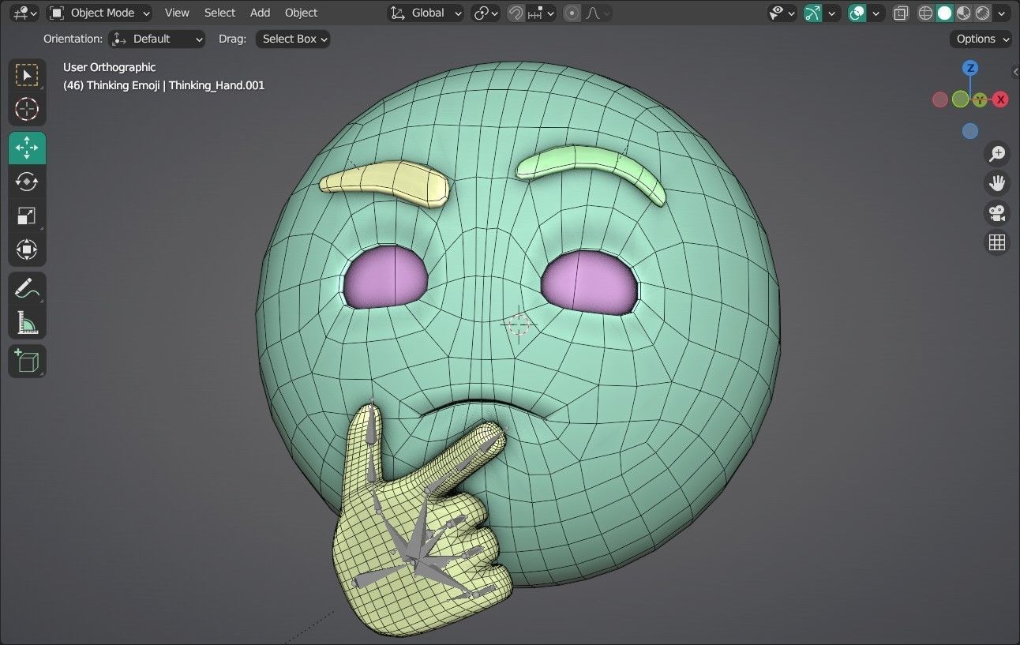
Task: Toggle X-Ray mode
Action: (901, 13)
